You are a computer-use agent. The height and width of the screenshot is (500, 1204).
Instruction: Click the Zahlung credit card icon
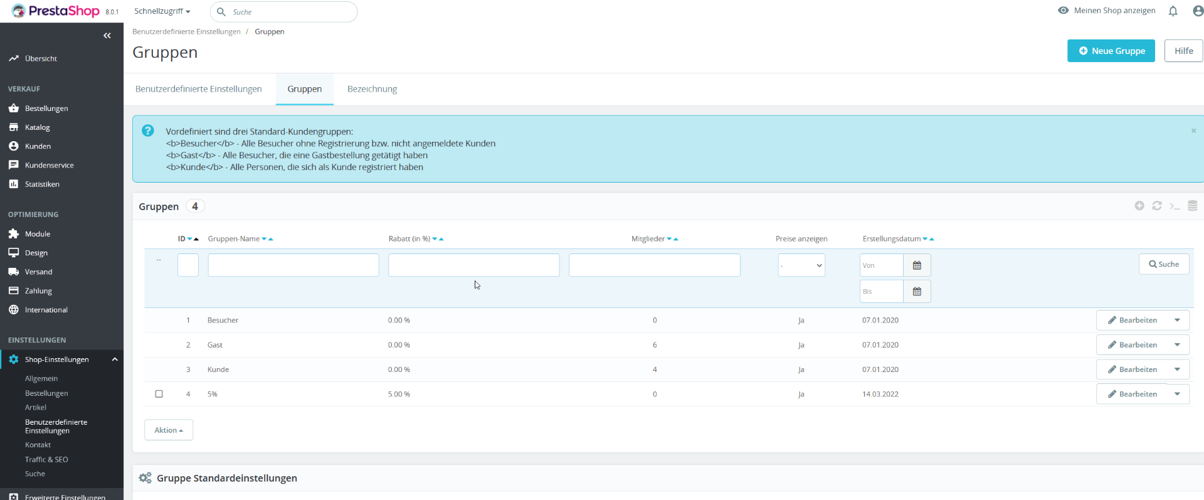pos(14,290)
